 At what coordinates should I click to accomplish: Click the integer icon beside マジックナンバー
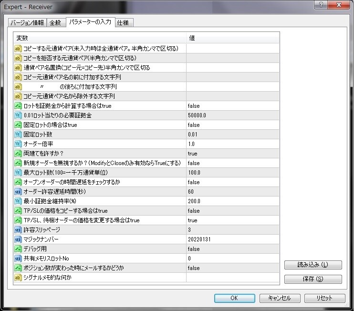pos(18,239)
